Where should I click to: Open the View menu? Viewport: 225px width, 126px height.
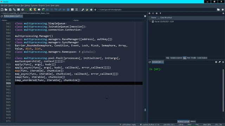52,6
